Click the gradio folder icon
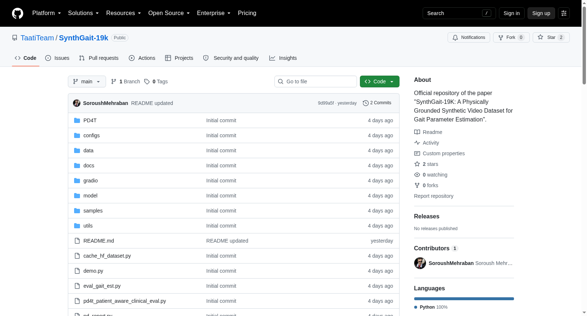 click(x=77, y=181)
